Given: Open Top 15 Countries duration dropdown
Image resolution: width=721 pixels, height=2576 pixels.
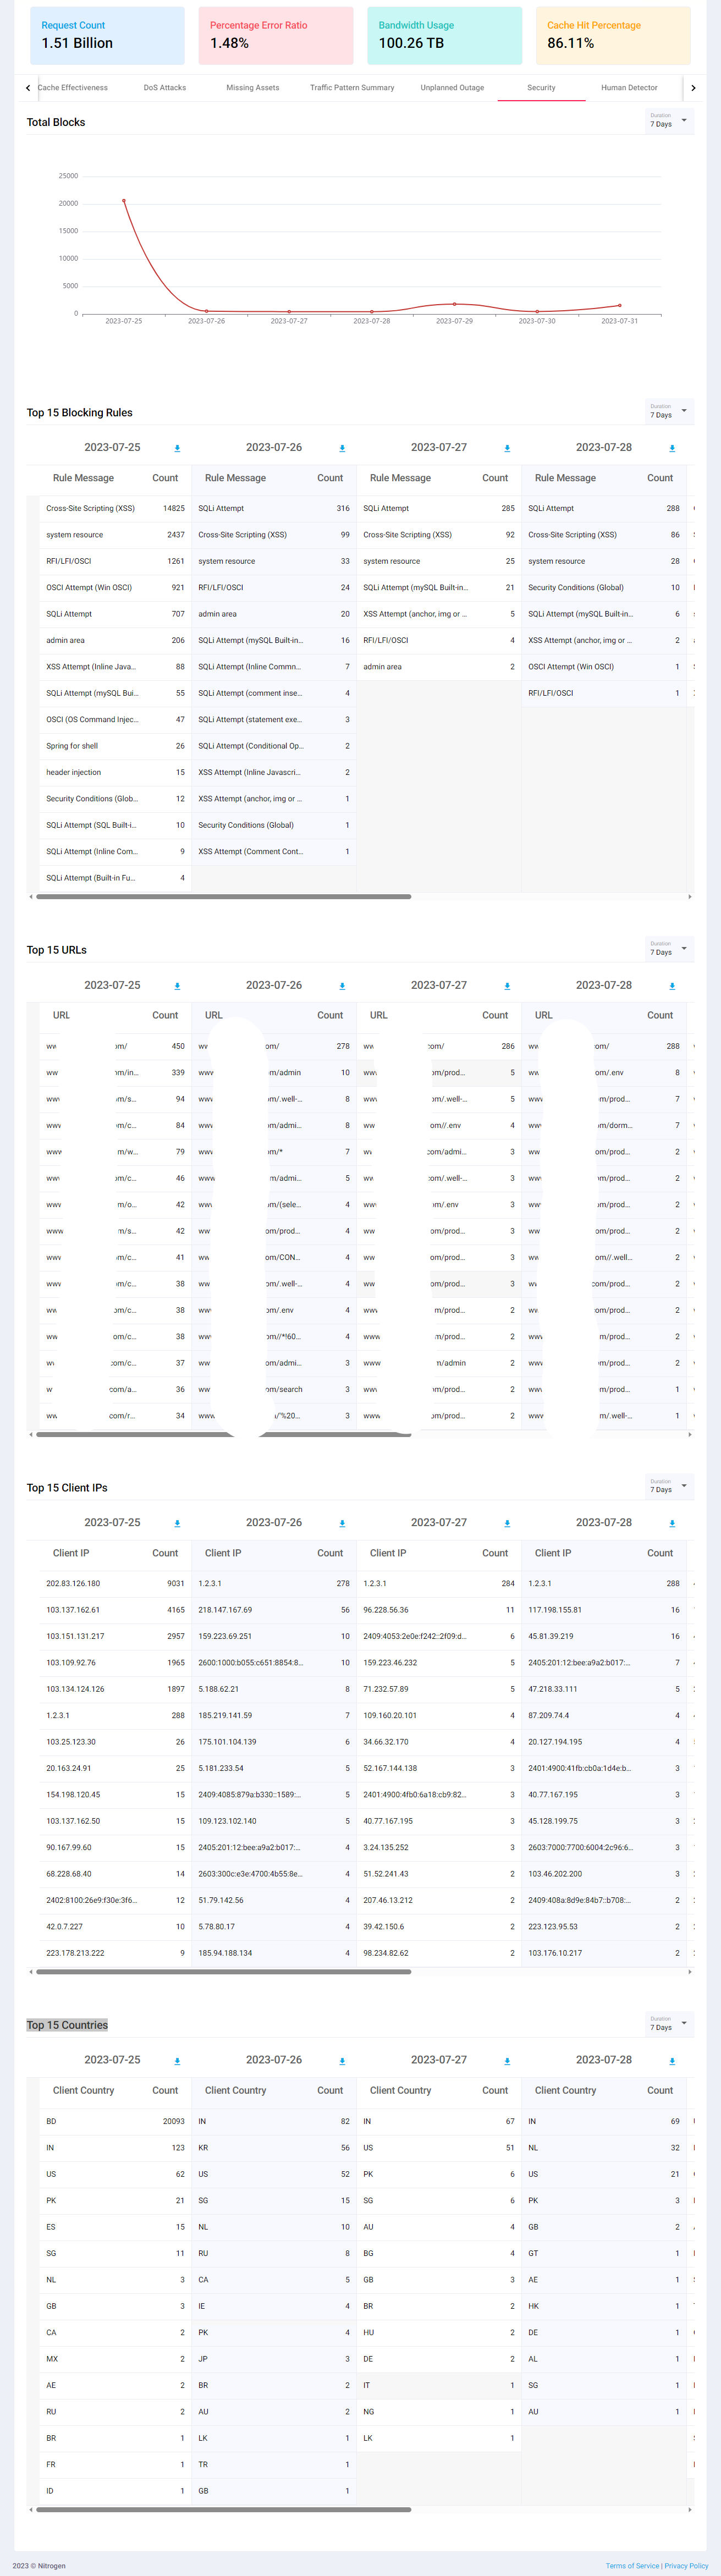Looking at the screenshot, I should (669, 2024).
